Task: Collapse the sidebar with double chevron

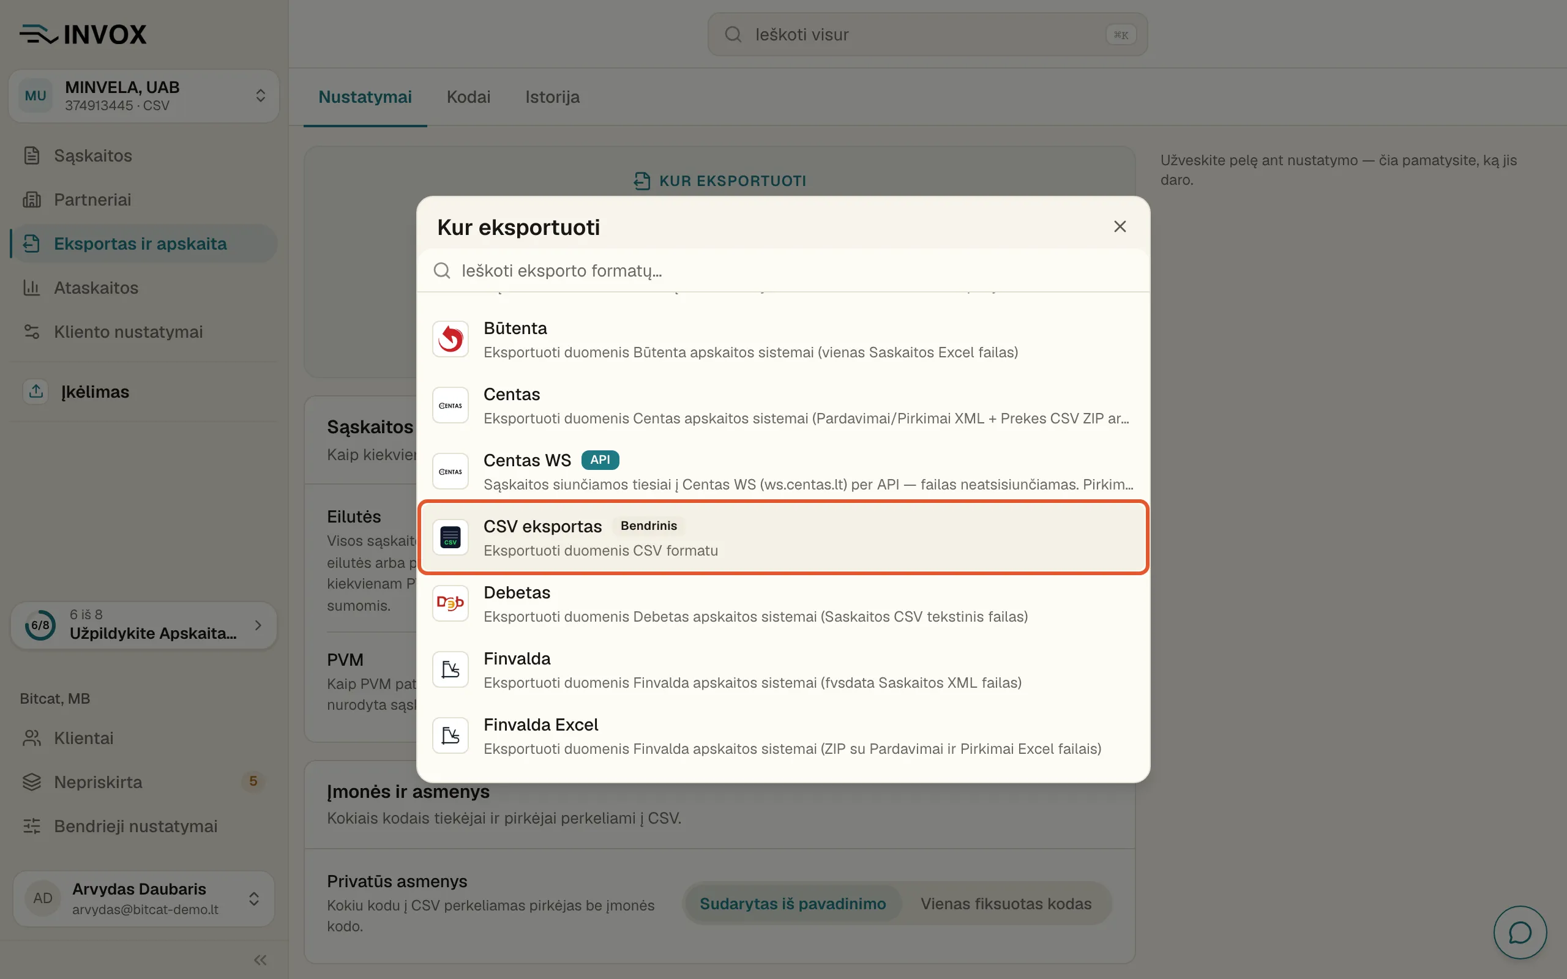Action: 260,959
